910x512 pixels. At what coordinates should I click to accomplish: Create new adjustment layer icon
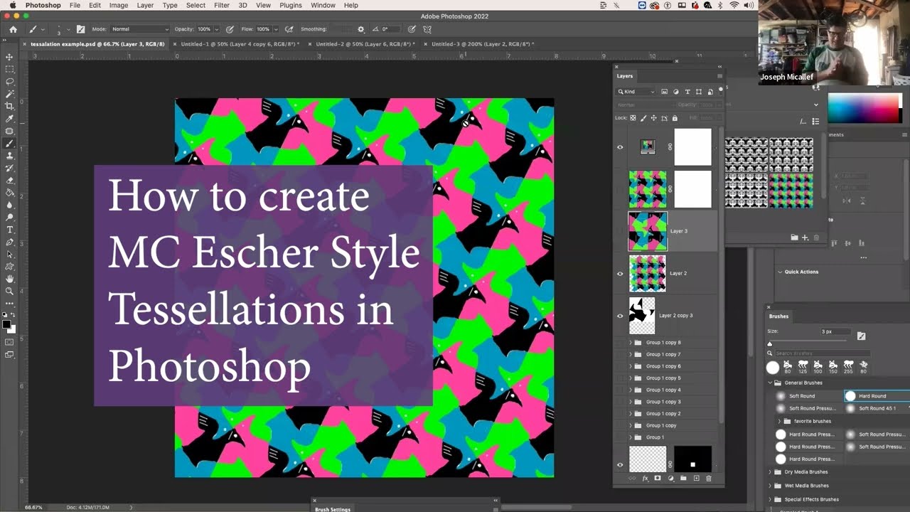coord(670,479)
